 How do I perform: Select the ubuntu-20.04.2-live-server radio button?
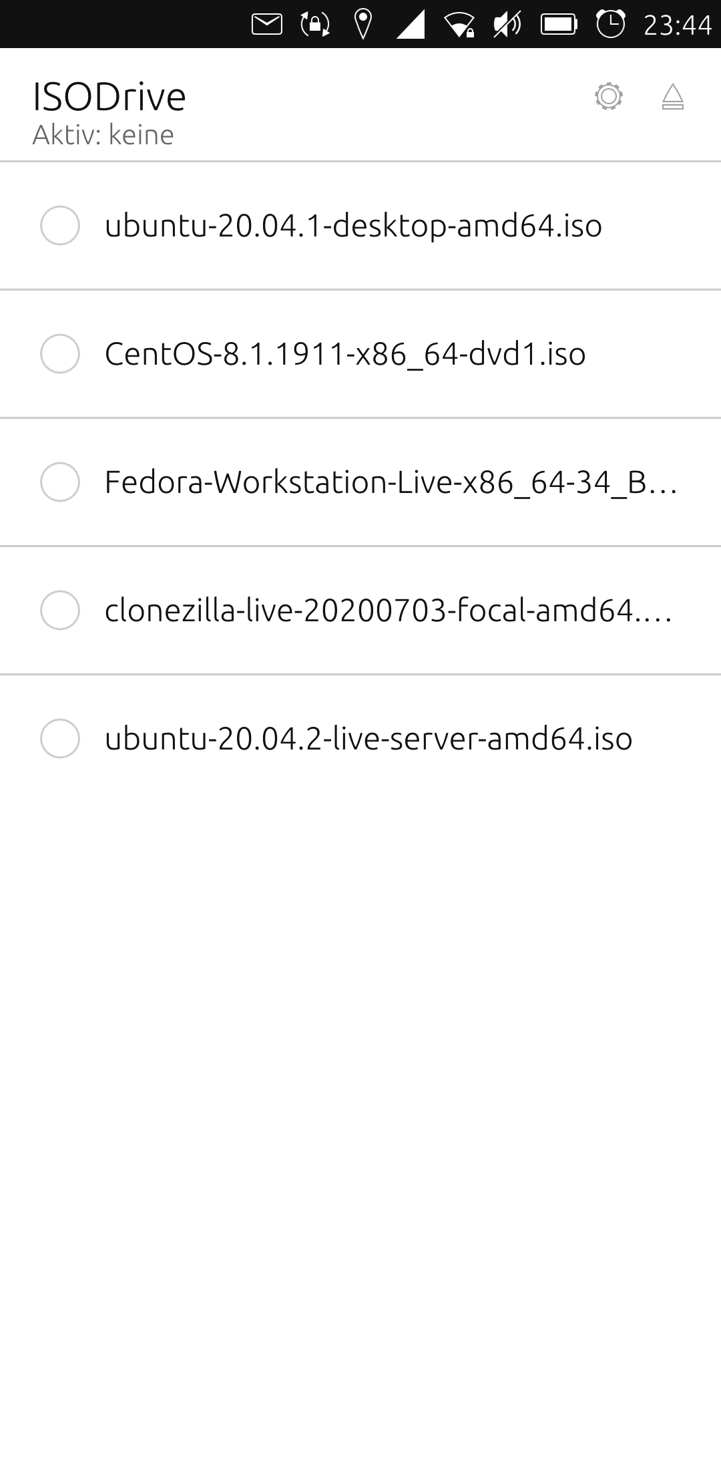[60, 739]
